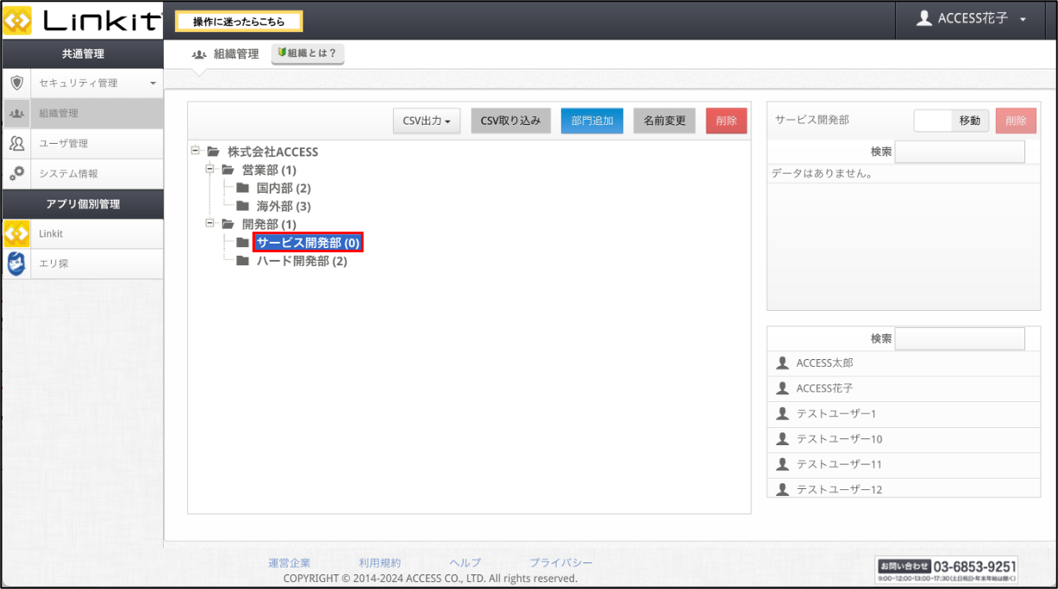
Task: Click the ユーザ管理 person icon
Action: [x=16, y=143]
